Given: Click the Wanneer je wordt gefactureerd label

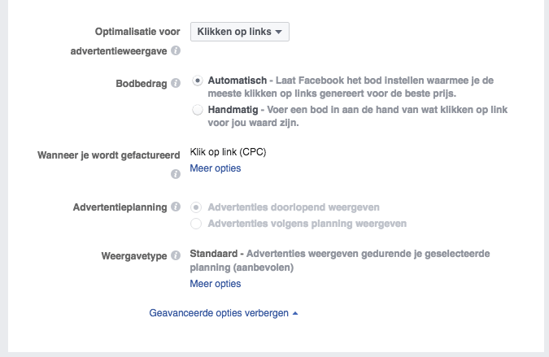Looking at the screenshot, I should 108,155.
